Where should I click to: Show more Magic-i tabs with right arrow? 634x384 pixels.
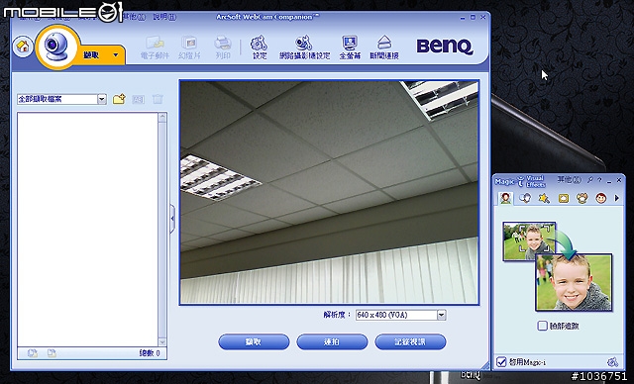pyautogui.click(x=616, y=198)
